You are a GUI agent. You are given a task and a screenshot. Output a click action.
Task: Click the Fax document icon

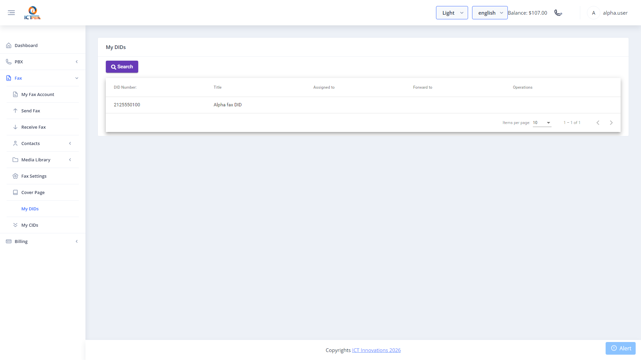pos(9,78)
